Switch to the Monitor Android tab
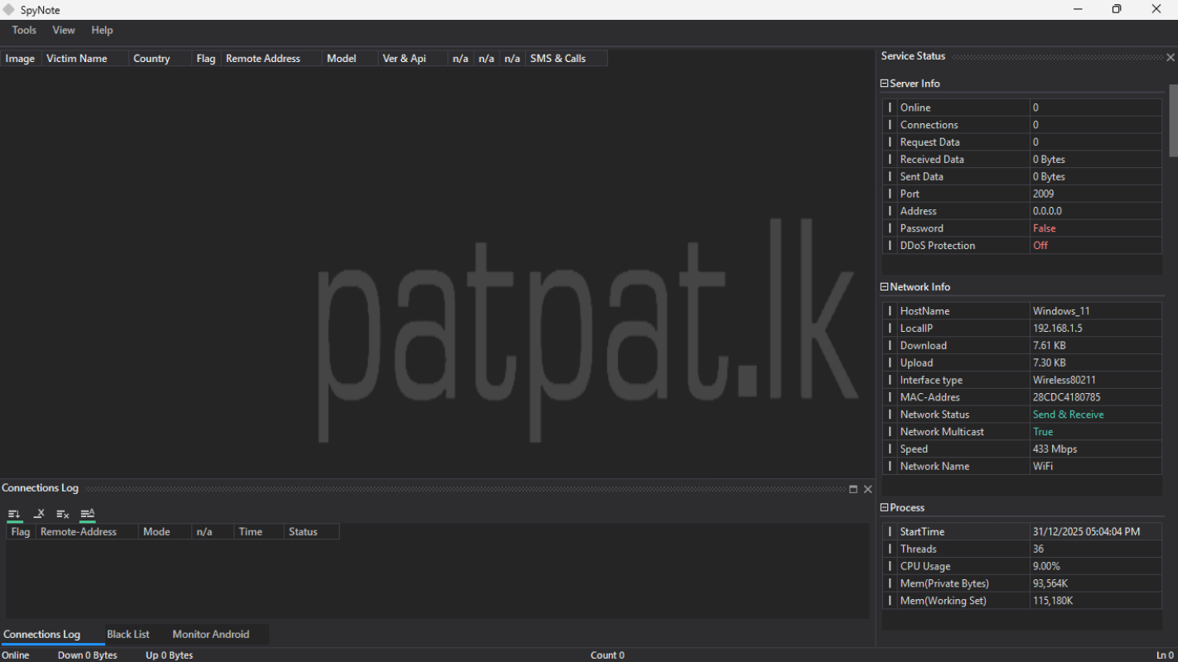 210,635
